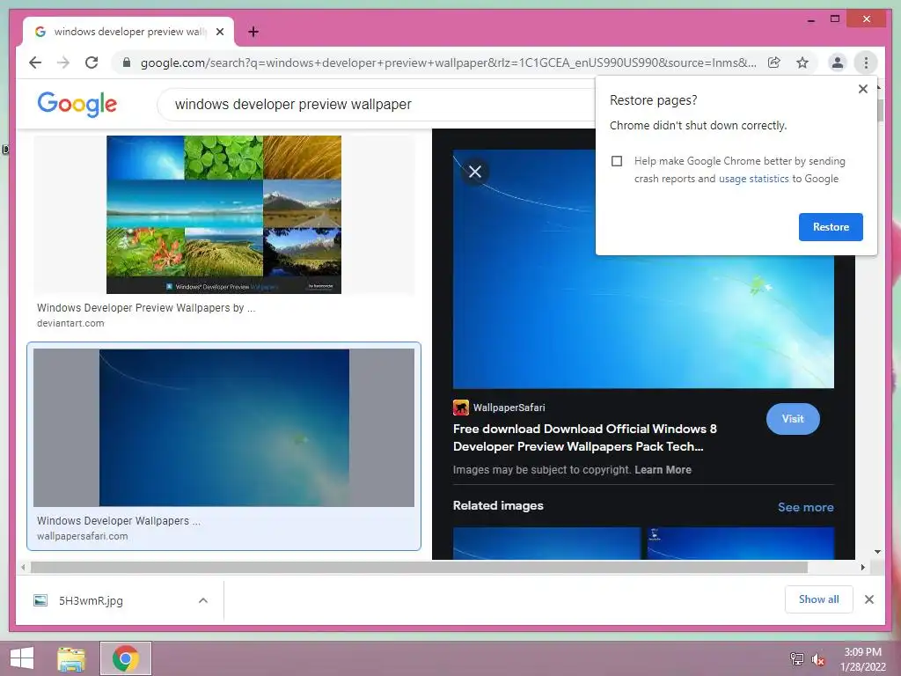This screenshot has width=901, height=676.
Task: Open first related image thumbnail
Action: [546, 543]
